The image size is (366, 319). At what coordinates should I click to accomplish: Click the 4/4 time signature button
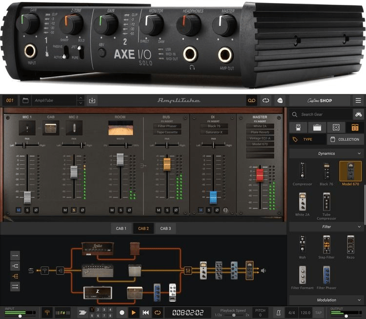pos(291,313)
